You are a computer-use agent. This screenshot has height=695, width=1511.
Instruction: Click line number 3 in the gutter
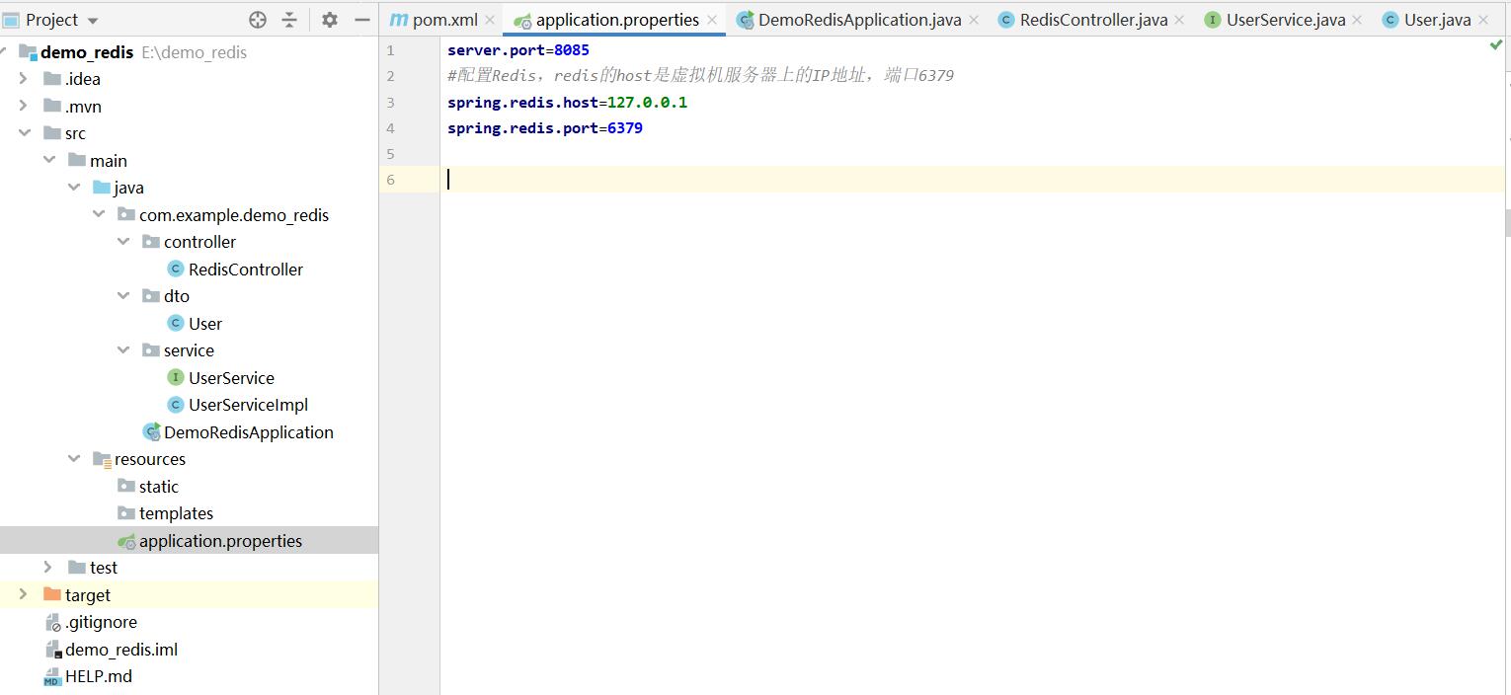click(x=390, y=102)
